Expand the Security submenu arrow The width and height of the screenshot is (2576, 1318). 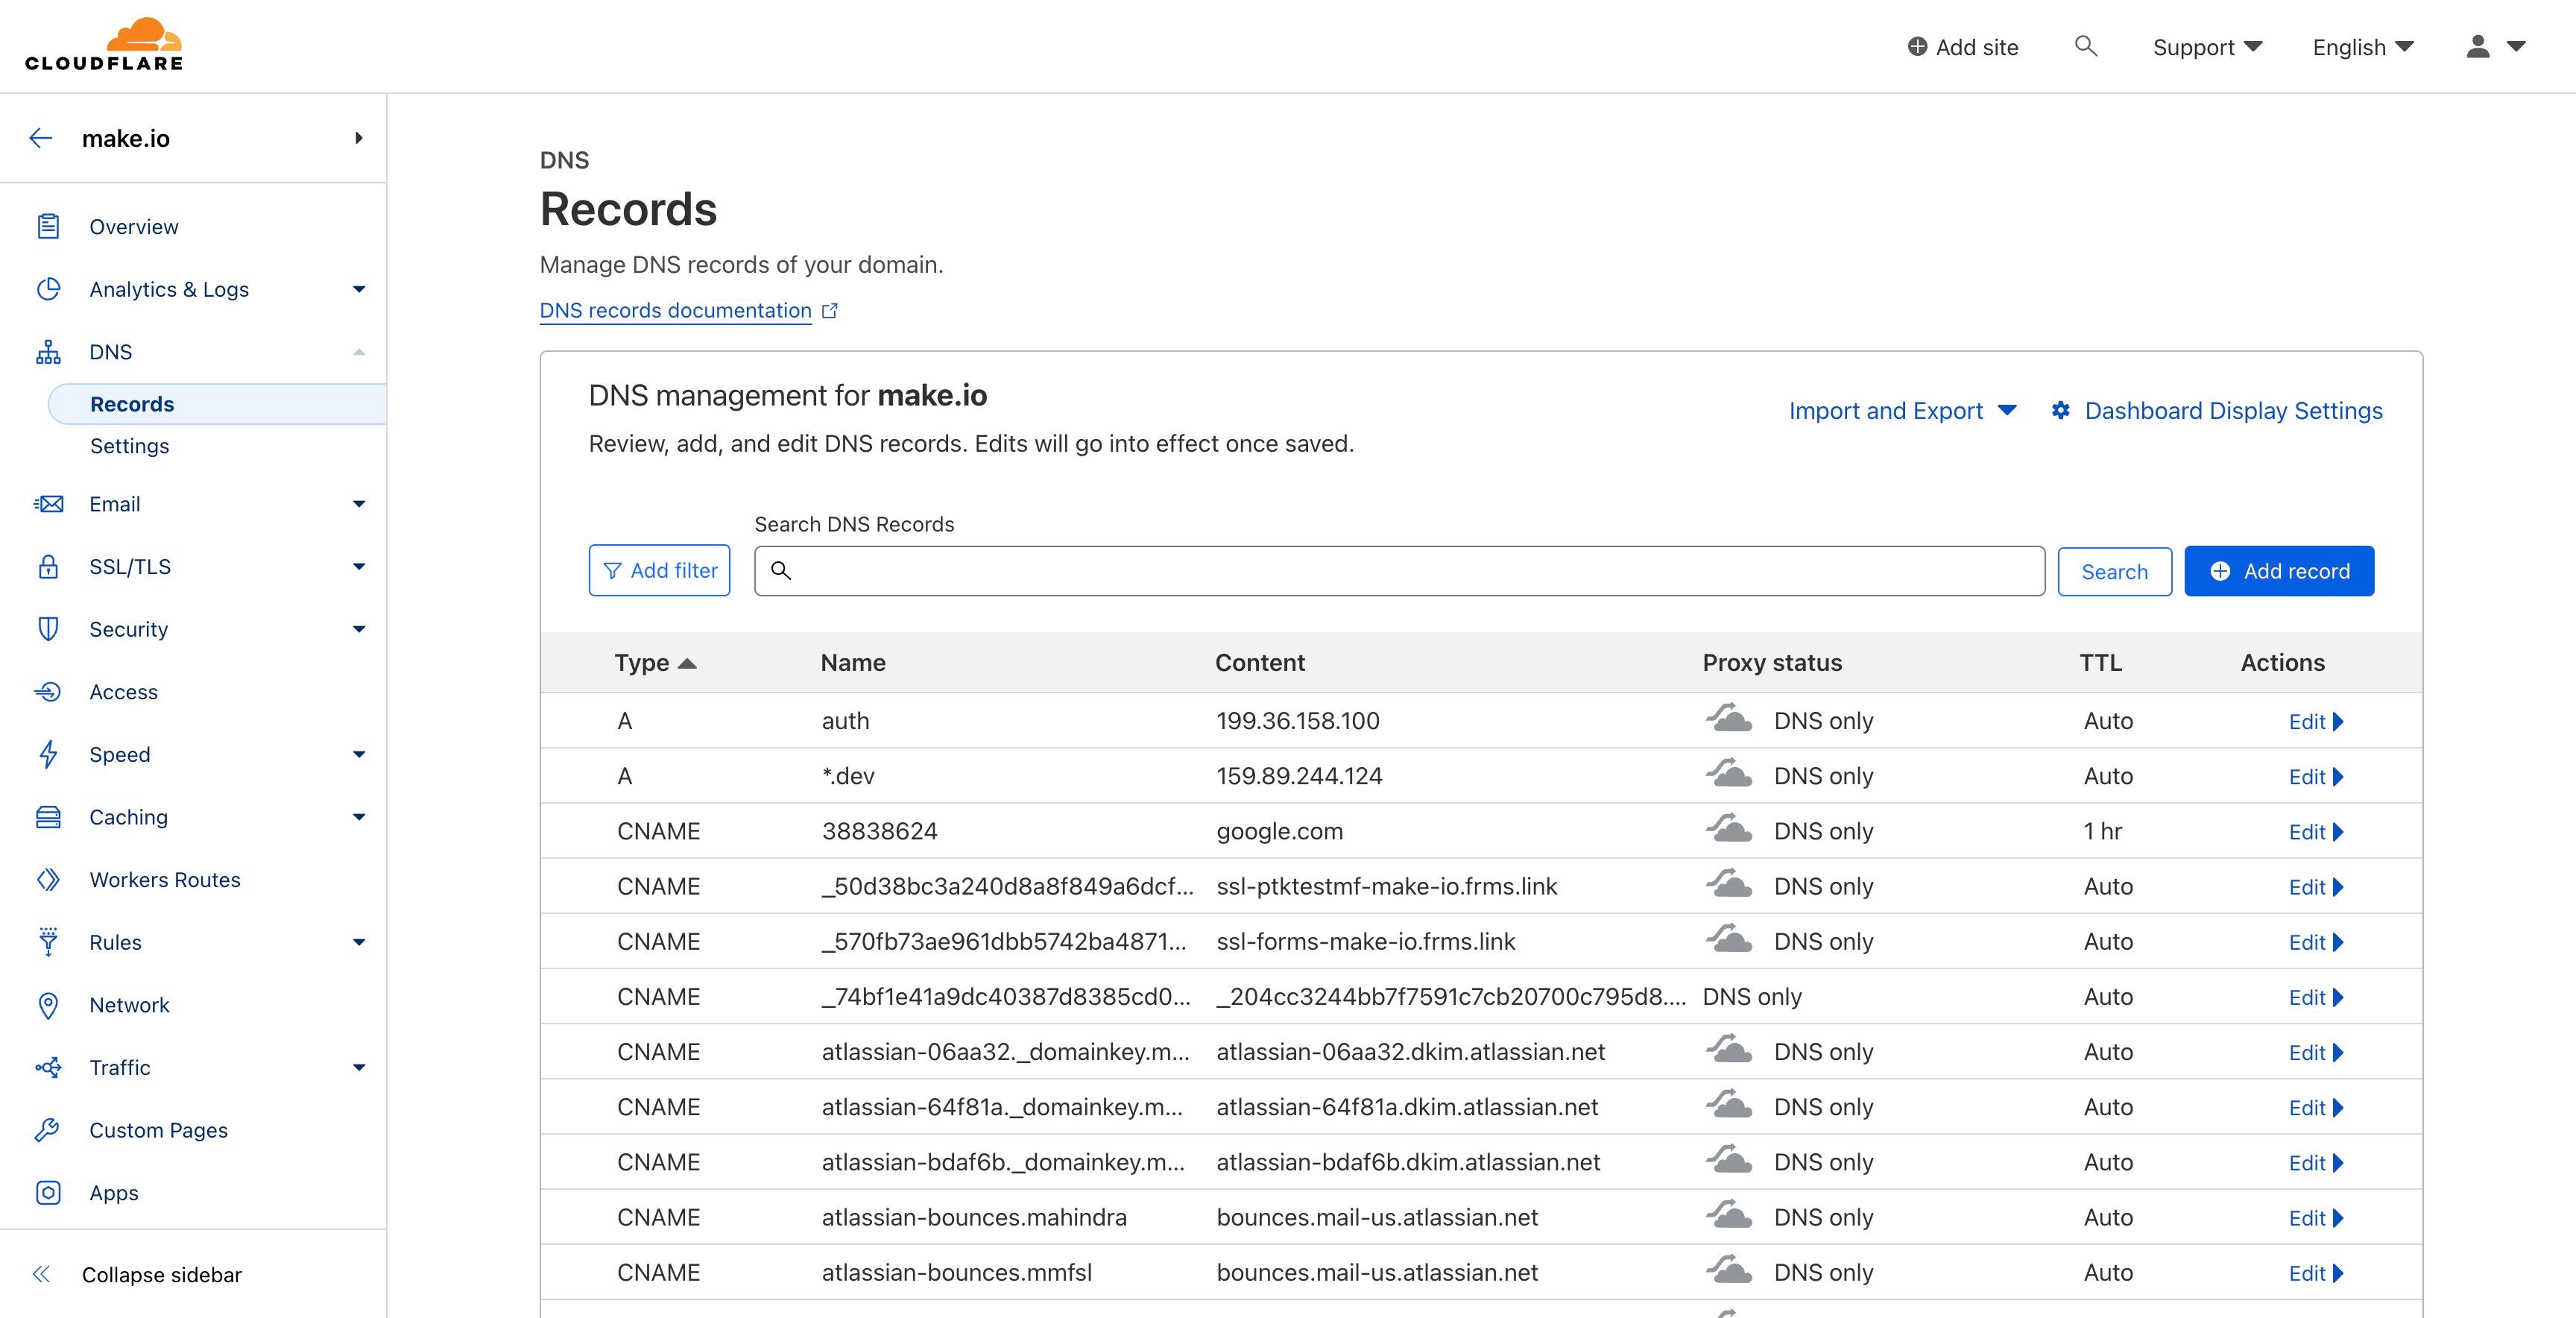(359, 629)
